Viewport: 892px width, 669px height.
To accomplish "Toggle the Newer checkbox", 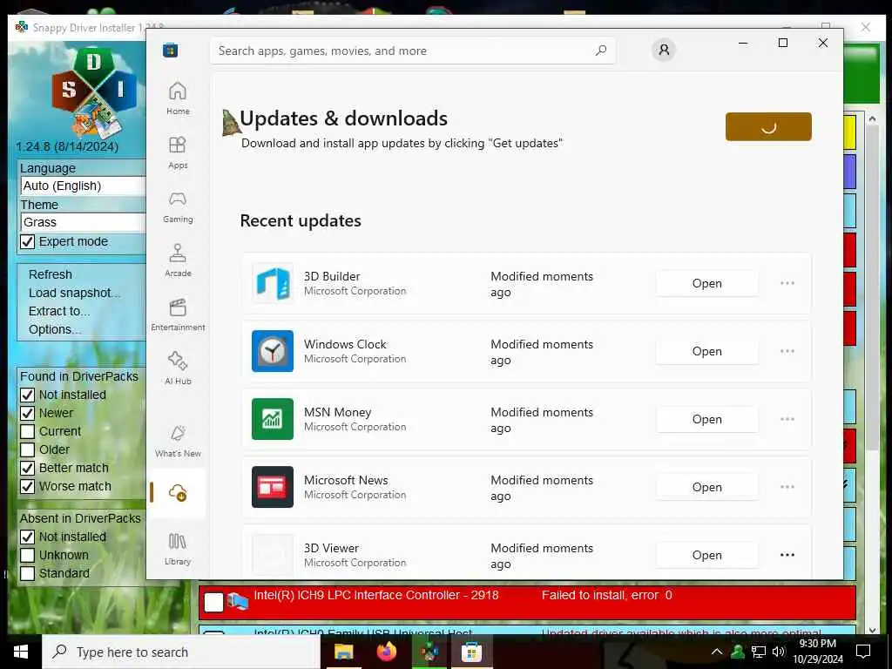I will point(27,413).
